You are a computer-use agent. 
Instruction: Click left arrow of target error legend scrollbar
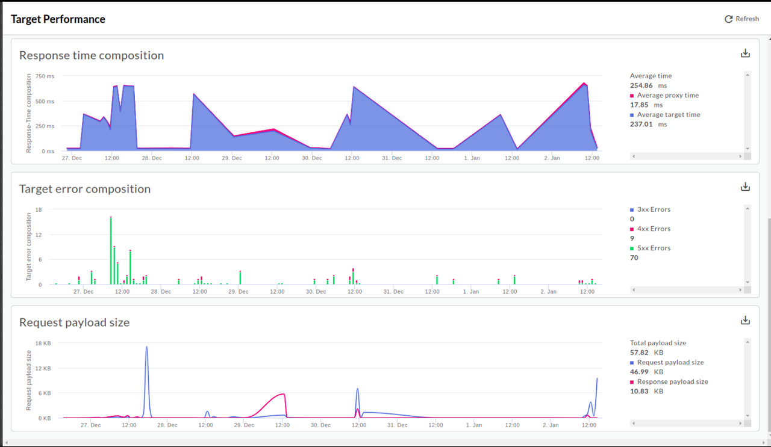(633, 290)
